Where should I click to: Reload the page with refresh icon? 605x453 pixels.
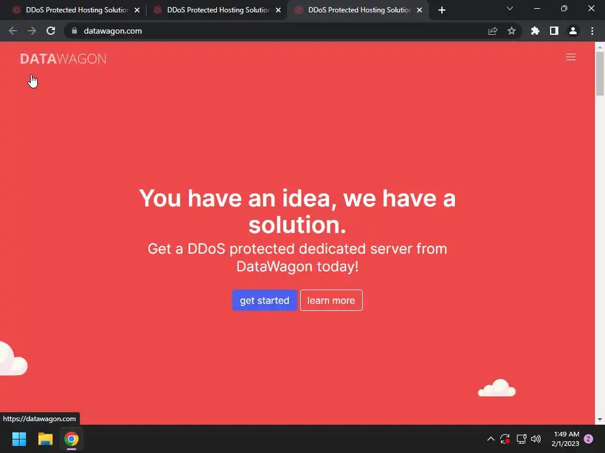[x=51, y=31]
